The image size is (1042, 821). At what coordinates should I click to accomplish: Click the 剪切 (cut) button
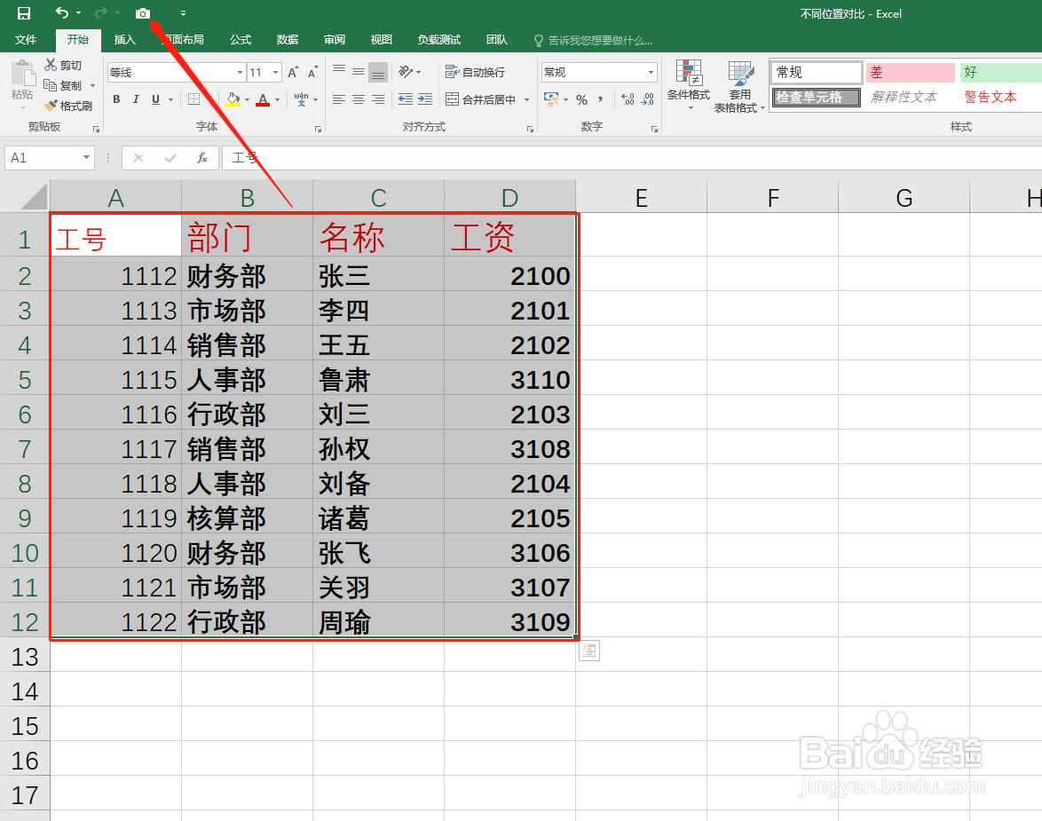click(66, 64)
